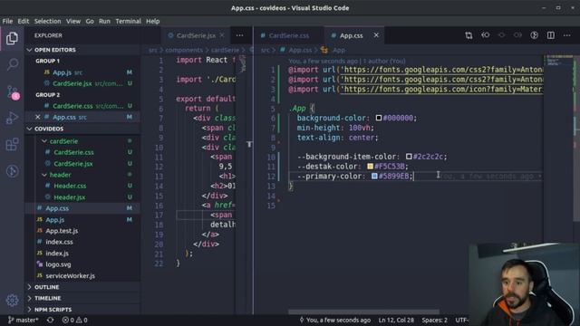The image size is (580, 326).
Task: Switch to the CardSerie.css tab
Action: coord(288,35)
